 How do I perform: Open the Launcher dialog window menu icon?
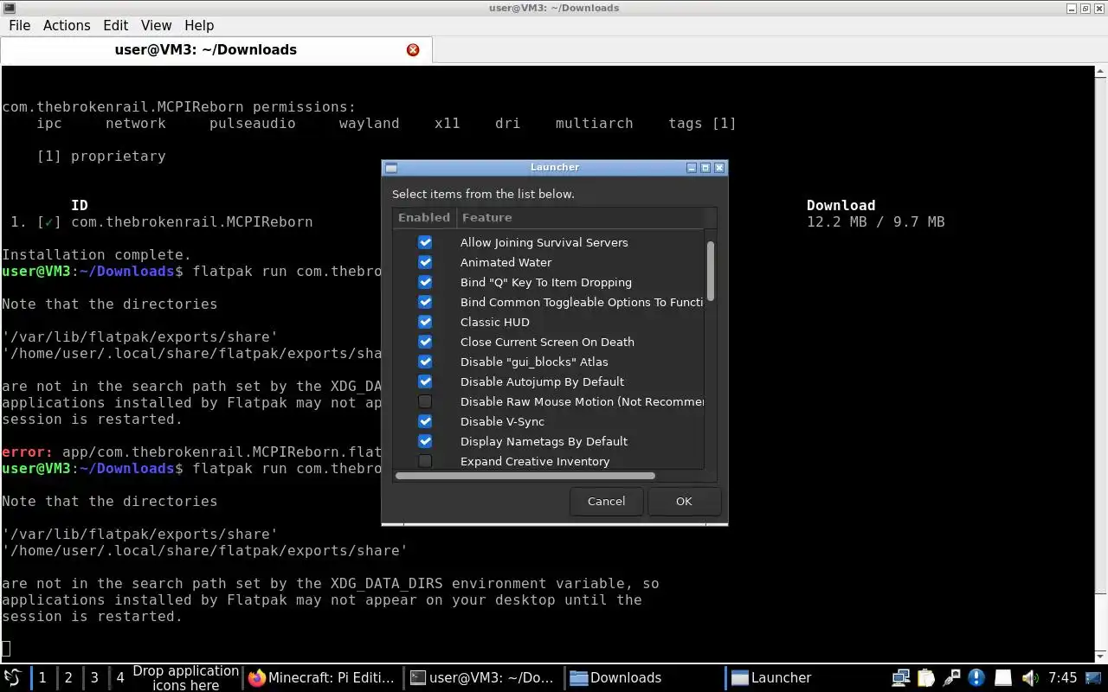(391, 168)
